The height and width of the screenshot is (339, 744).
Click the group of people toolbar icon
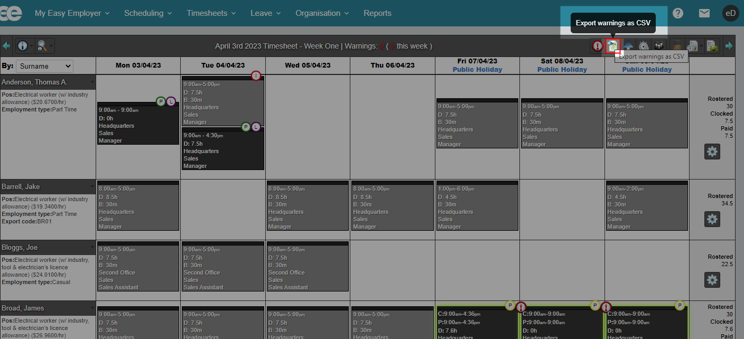click(659, 46)
